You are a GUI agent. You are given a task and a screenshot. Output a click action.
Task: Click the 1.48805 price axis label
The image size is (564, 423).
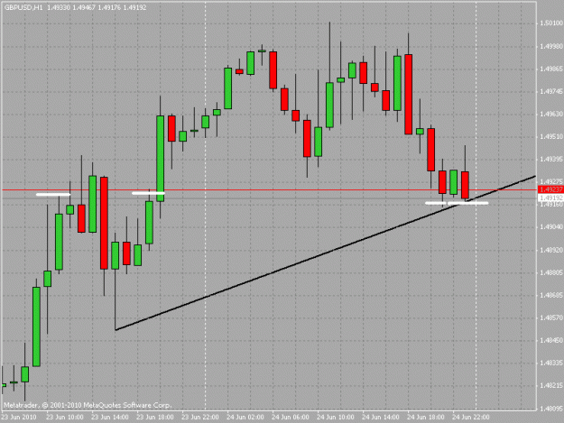point(551,272)
